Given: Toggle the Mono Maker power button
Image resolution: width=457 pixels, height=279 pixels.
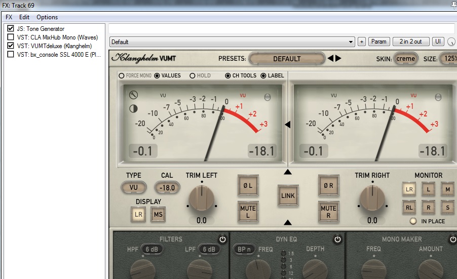Looking at the screenshot, I should pyautogui.click(x=453, y=239).
